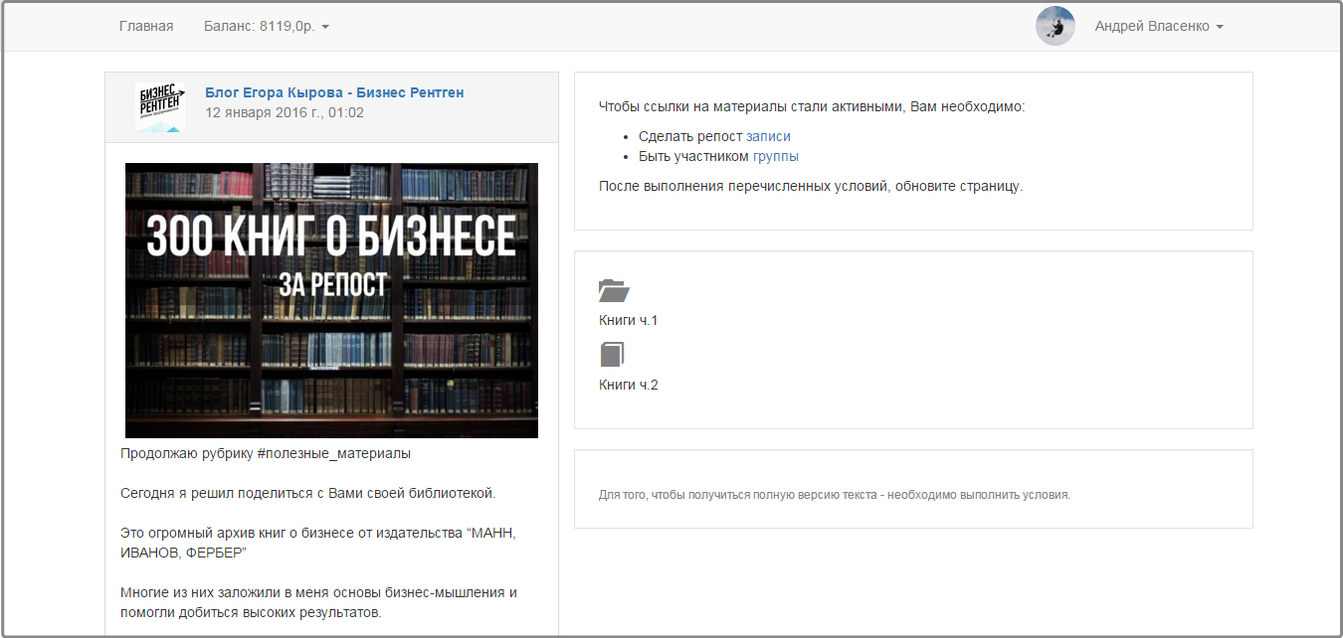
Task: Open the 300 книг о бизнесе image
Action: pyautogui.click(x=331, y=300)
